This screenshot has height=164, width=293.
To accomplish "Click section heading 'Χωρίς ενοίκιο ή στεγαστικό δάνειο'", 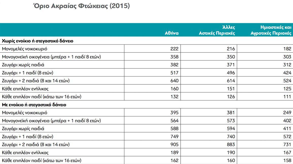I will (38, 41).
